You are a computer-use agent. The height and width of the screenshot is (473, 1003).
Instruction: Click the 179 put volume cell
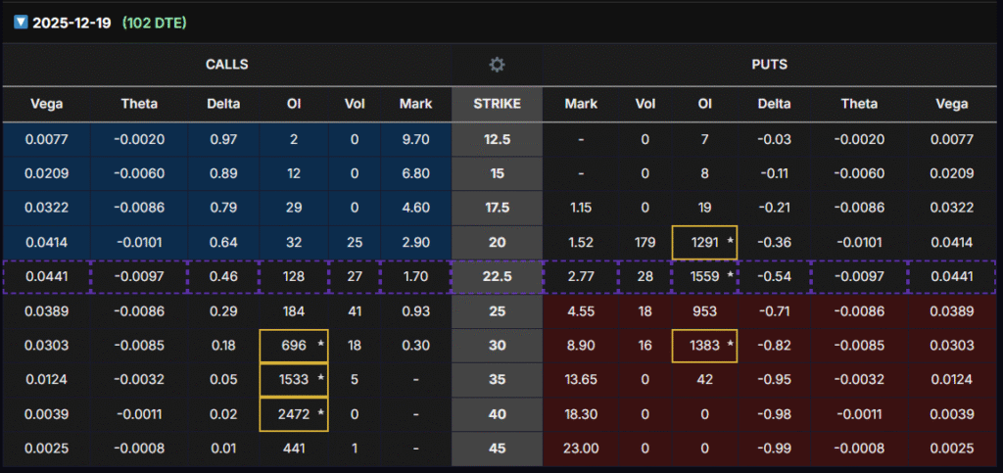[644, 243]
